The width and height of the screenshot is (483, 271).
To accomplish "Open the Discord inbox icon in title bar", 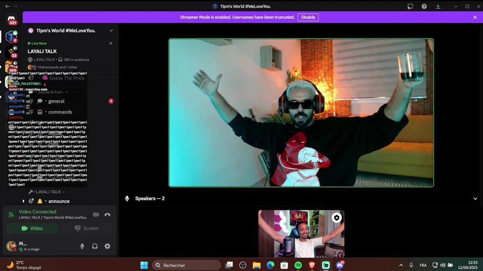I will pyautogui.click(x=410, y=6).
